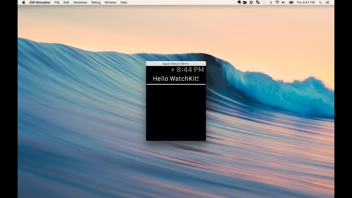Image resolution: width=352 pixels, height=198 pixels.
Task: Click the window-grid menu bar icon
Action: coord(258,2)
